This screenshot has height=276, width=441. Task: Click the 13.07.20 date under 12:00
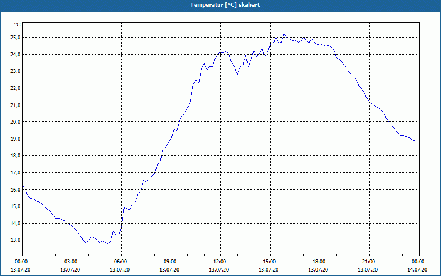pos(219,270)
